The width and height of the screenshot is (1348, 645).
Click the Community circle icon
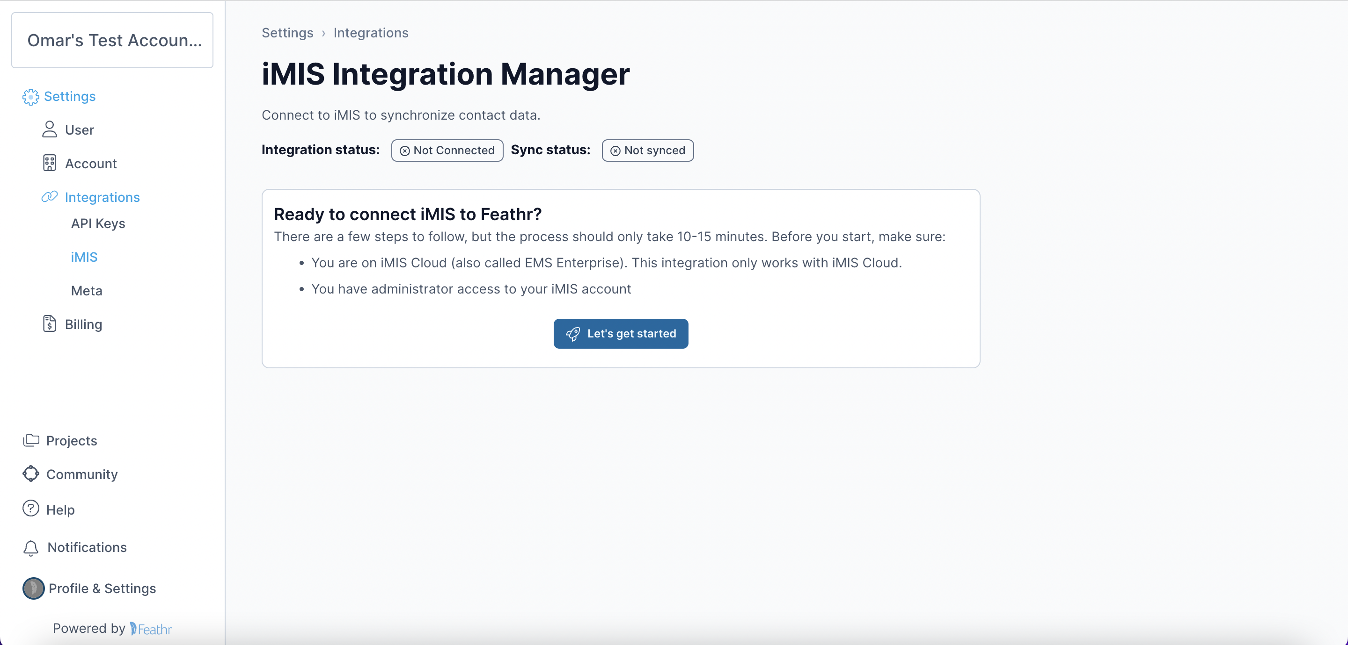tap(31, 473)
